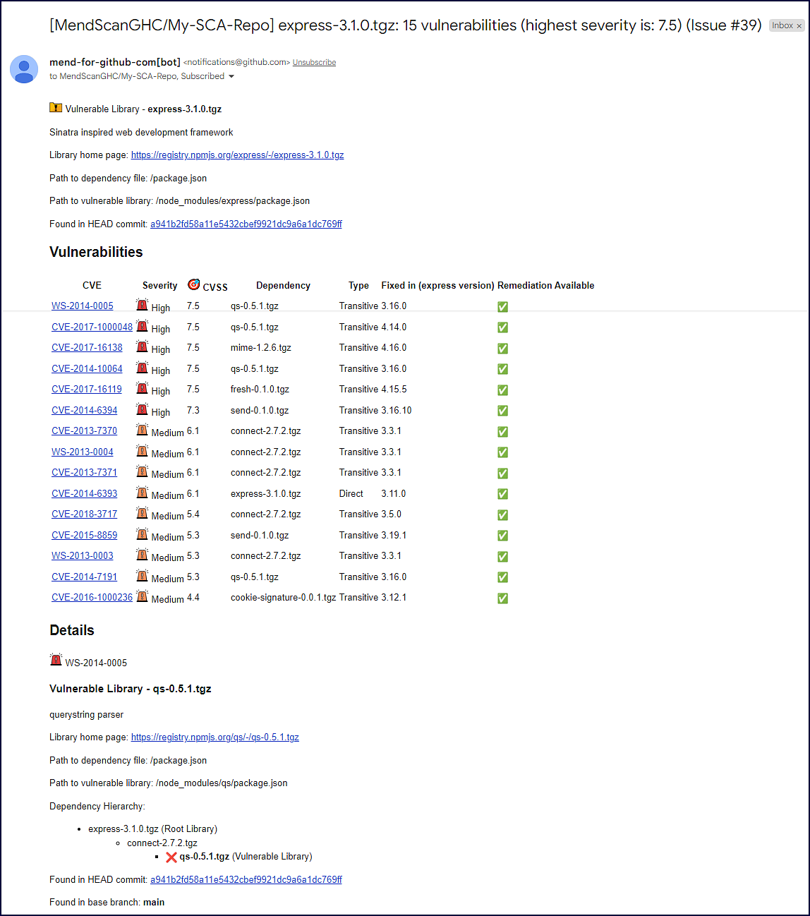This screenshot has width=810, height=916.
Task: Click the orange siren icon for CVE-2013-7370
Action: pyautogui.click(x=143, y=430)
